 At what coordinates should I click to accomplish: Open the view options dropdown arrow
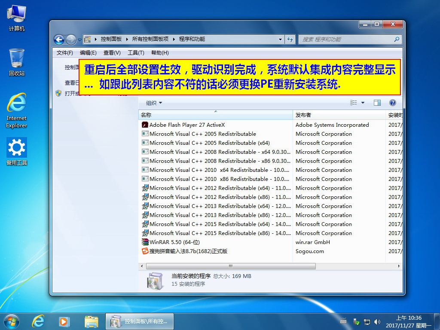[363, 103]
